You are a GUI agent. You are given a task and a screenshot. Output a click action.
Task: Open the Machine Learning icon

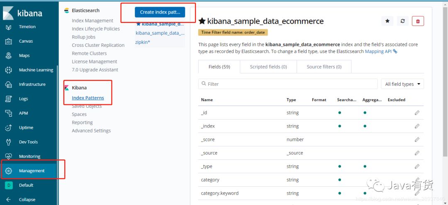[9, 70]
